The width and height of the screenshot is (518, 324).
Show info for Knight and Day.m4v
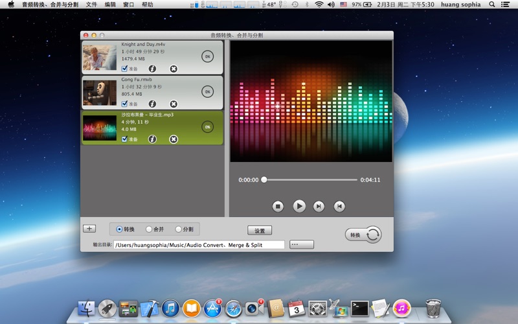[152, 69]
